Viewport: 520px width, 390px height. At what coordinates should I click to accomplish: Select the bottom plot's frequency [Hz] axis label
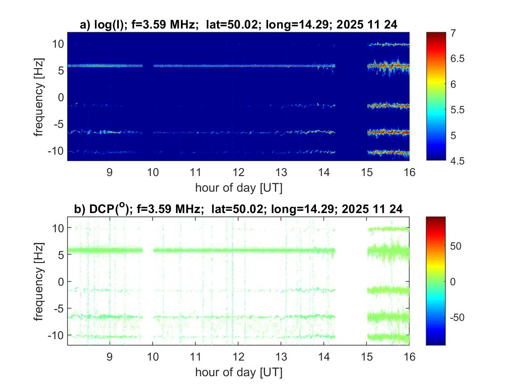[x=40, y=281]
